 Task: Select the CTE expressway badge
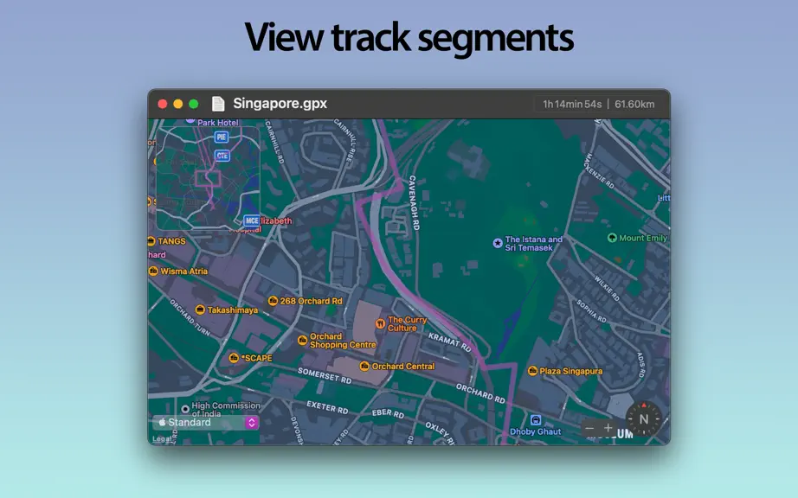(x=222, y=156)
